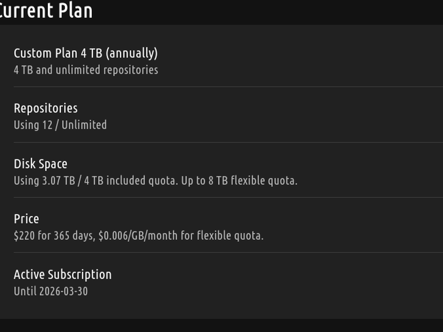Click the divider line above Repositories
Image resolution: width=443 pixels, height=332 pixels.
(x=221, y=87)
